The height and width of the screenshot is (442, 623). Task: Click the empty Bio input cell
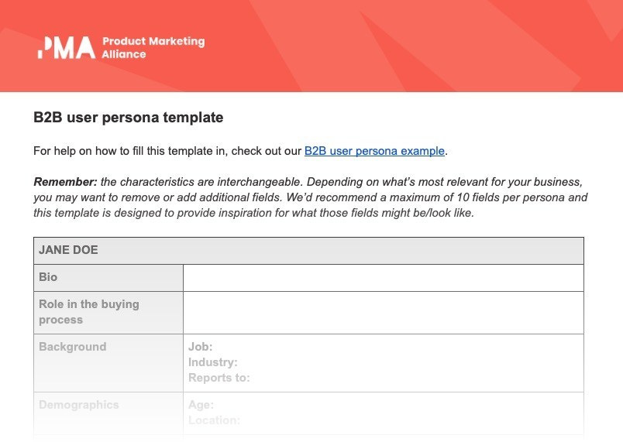point(384,278)
